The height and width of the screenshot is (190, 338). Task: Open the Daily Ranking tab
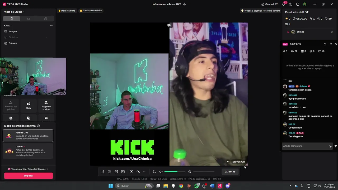tap(67, 11)
